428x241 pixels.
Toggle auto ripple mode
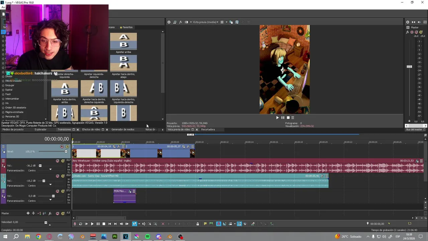pos(230,224)
